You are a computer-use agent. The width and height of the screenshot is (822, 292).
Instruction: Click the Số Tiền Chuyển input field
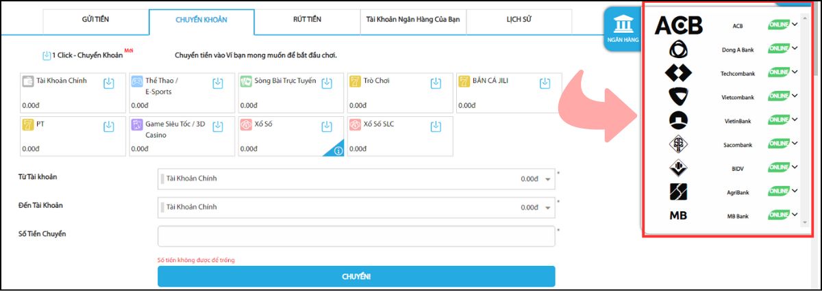pos(356,236)
